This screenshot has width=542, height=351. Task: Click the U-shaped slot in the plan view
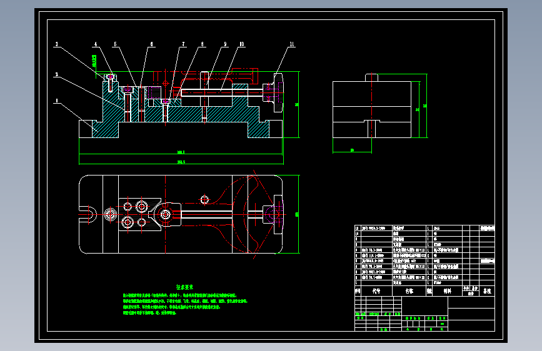[x=88, y=215]
